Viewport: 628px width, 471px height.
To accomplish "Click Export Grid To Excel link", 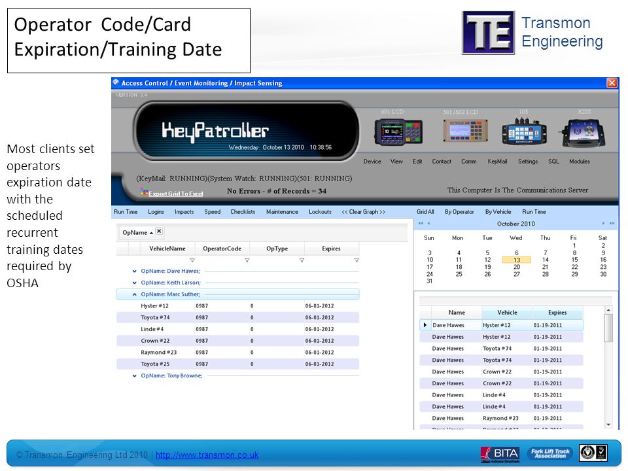I will pyautogui.click(x=176, y=194).
